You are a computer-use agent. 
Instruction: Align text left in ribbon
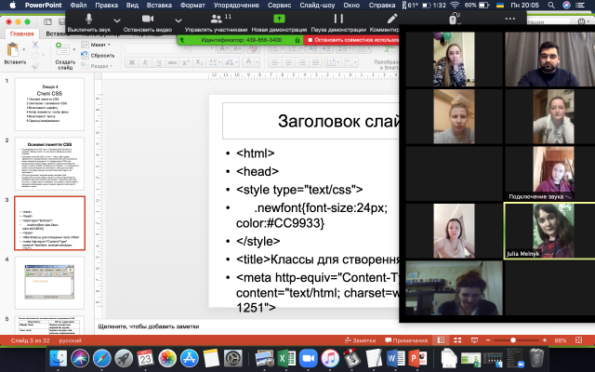(275, 62)
